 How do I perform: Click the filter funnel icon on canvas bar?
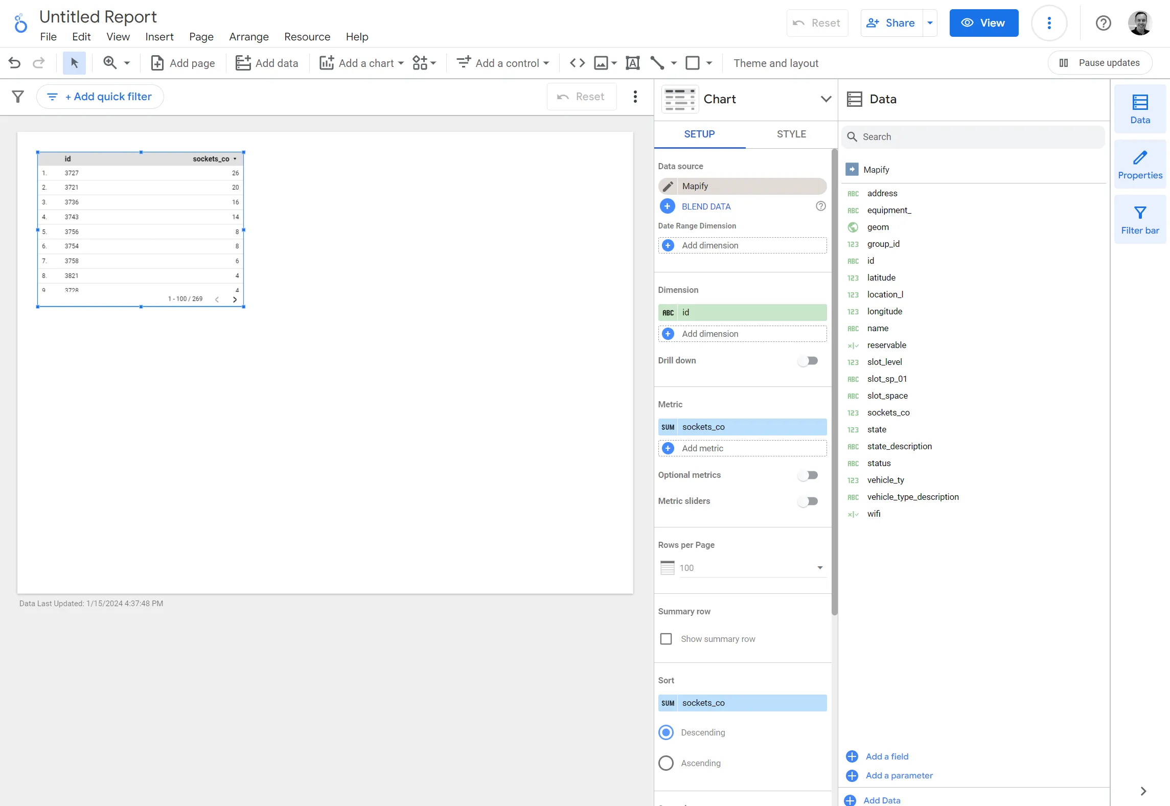tap(18, 97)
